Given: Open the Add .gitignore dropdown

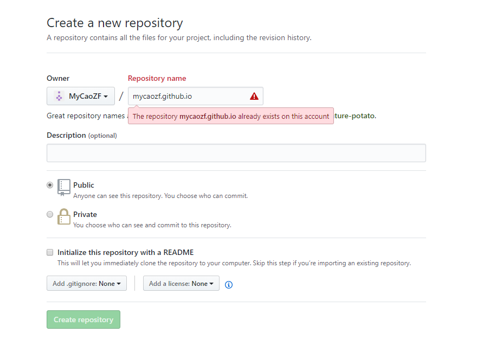Looking at the screenshot, I should (87, 283).
